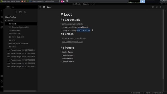Open the terminal launcher in top panel
This screenshot has height=94, width=167.
point(28,1)
